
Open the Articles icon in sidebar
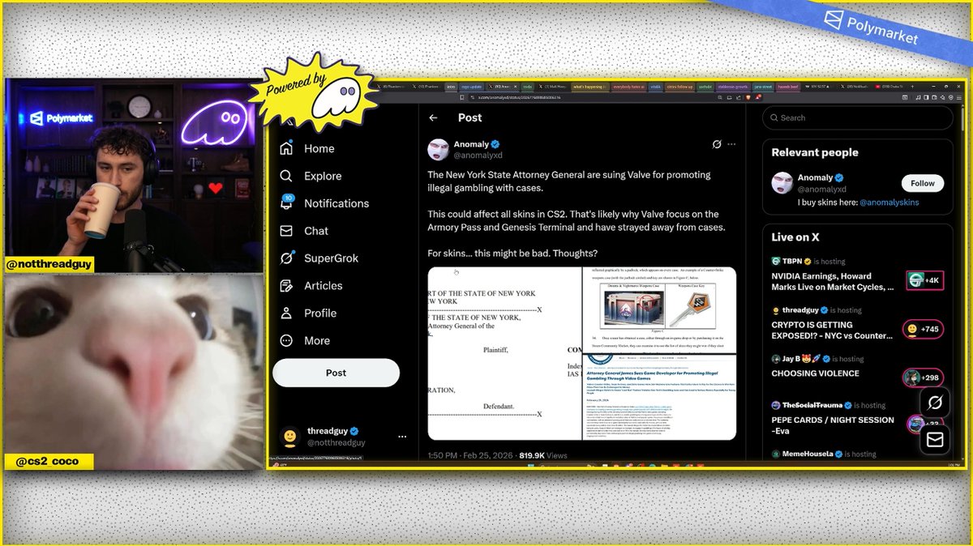[285, 286]
